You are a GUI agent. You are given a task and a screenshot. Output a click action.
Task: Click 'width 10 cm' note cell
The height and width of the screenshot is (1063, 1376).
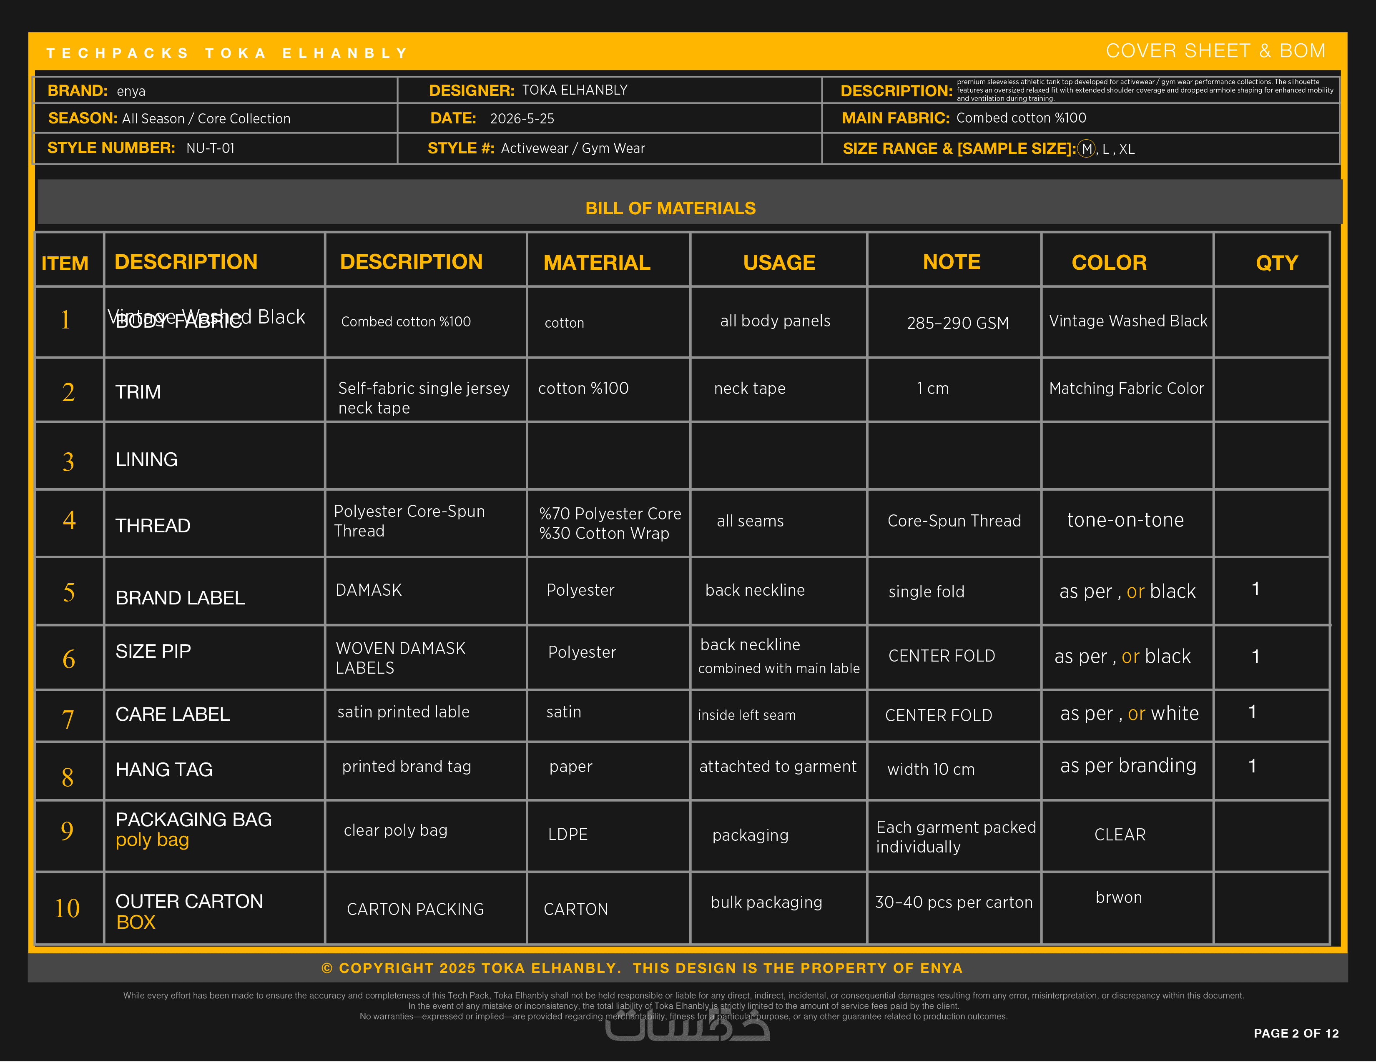[x=931, y=769]
